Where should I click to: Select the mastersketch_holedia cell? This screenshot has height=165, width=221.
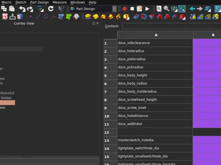[155, 140]
